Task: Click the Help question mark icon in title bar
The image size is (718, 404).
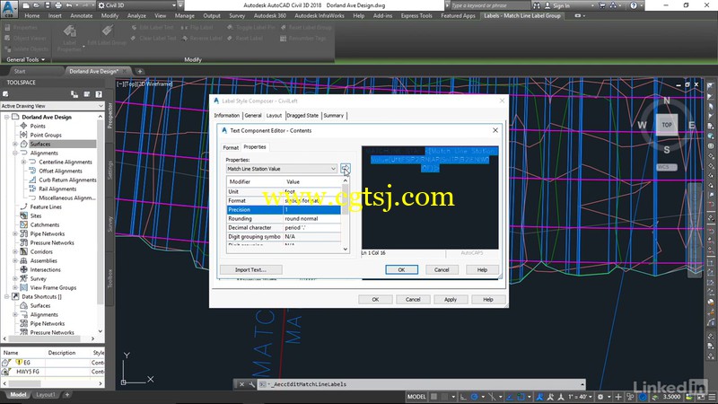Action: click(634, 5)
